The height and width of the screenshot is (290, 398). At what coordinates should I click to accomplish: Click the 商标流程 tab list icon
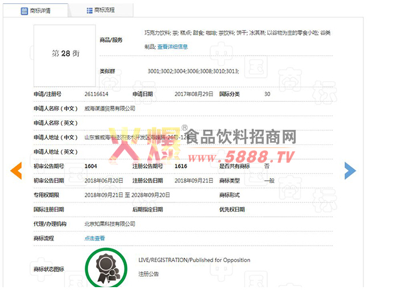point(90,10)
